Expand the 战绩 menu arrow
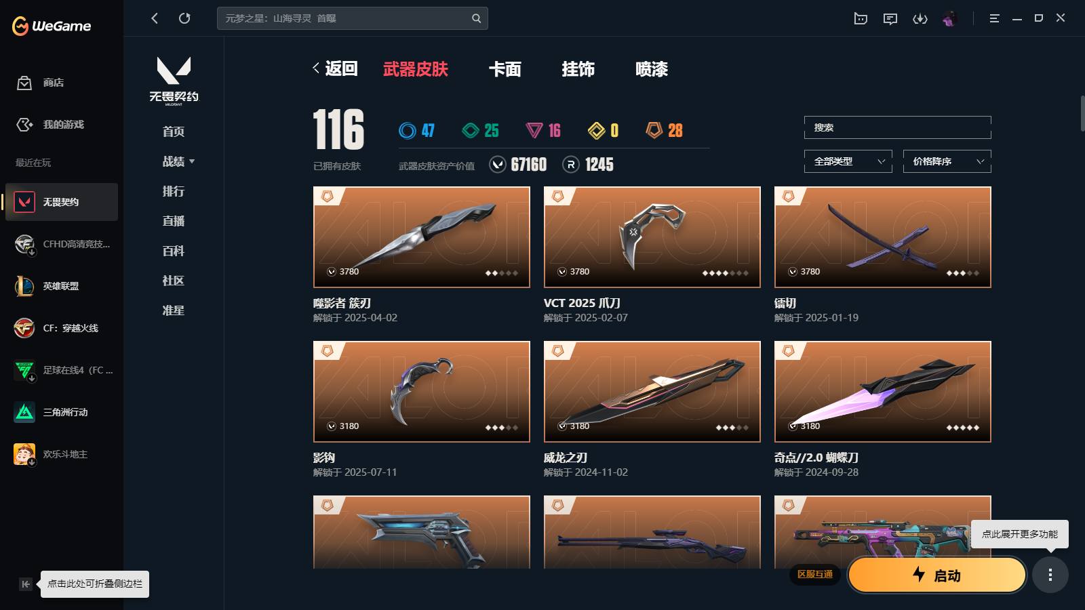 tap(192, 161)
